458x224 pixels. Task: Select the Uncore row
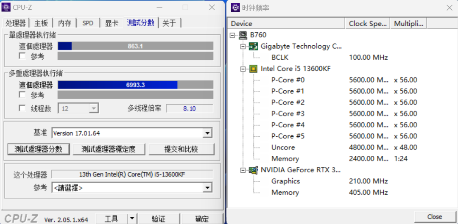(283, 147)
